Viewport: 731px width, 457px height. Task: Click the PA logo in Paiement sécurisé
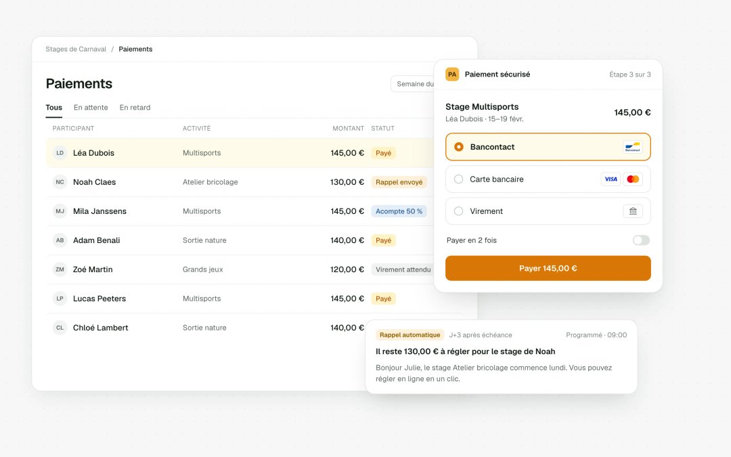click(452, 74)
